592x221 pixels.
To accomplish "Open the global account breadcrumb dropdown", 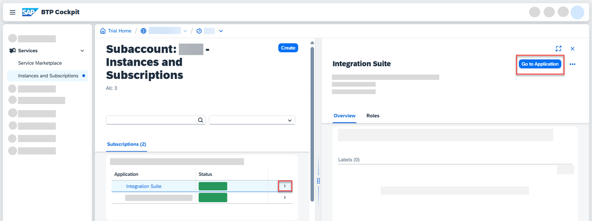I will point(185,31).
